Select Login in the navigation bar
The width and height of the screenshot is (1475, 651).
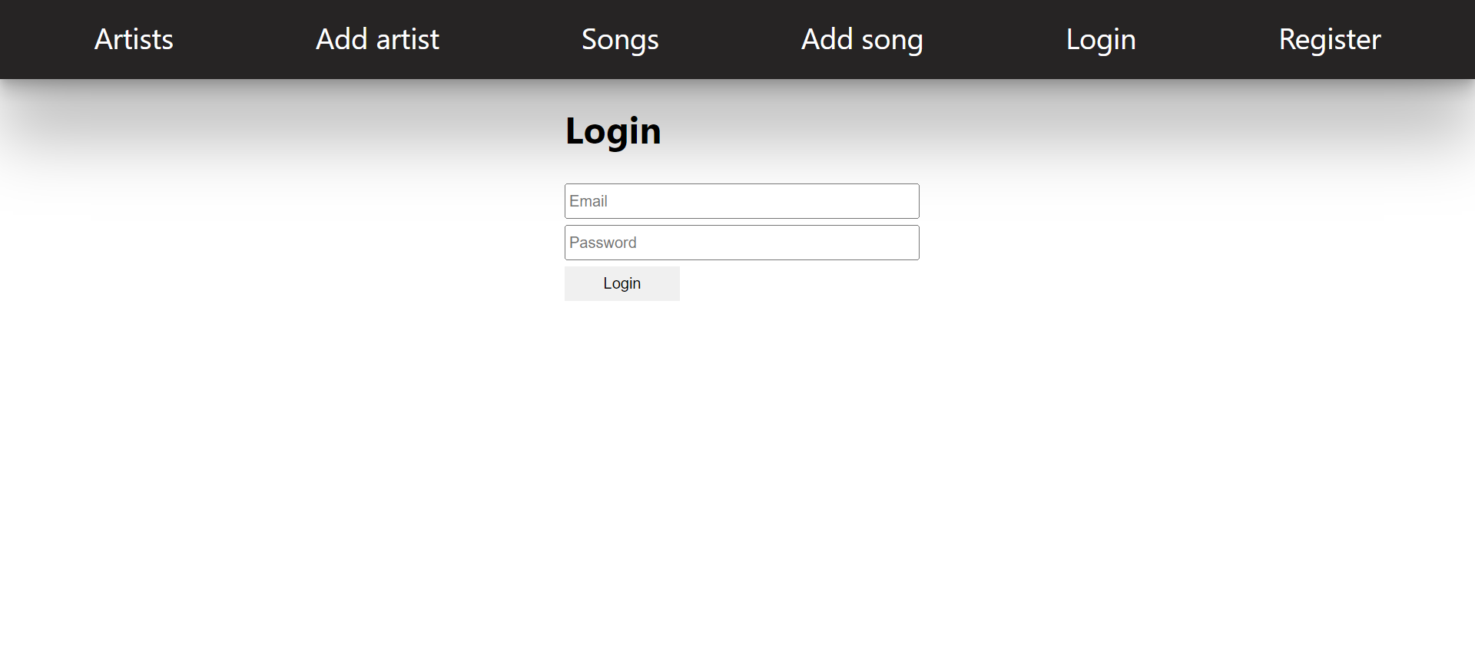click(1101, 39)
